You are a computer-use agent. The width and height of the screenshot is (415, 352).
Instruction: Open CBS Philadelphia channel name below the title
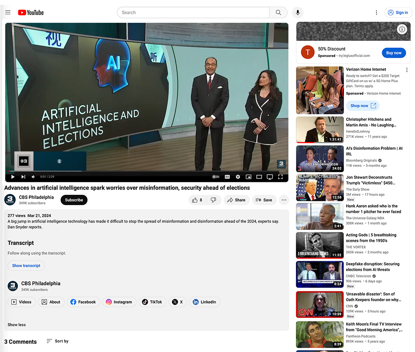coord(36,197)
